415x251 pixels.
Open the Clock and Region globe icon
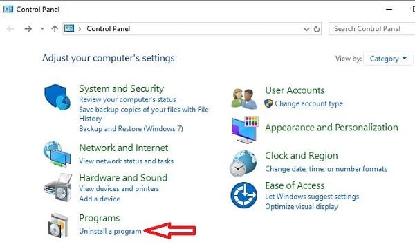click(x=243, y=163)
